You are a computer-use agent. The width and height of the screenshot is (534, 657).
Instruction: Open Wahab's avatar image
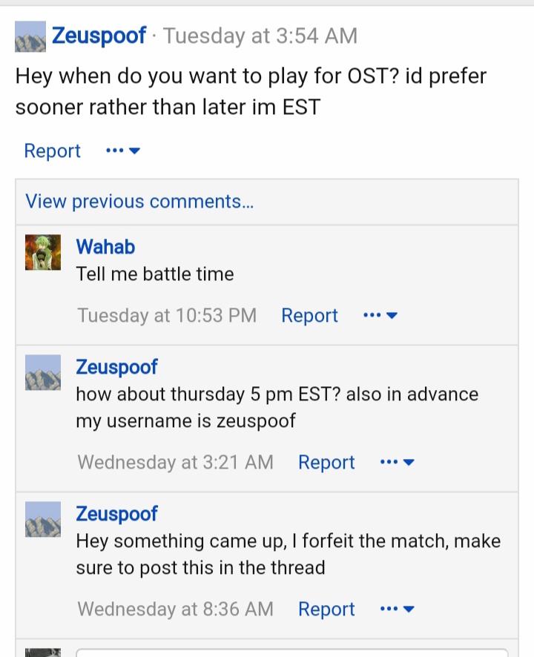pyautogui.click(x=43, y=252)
